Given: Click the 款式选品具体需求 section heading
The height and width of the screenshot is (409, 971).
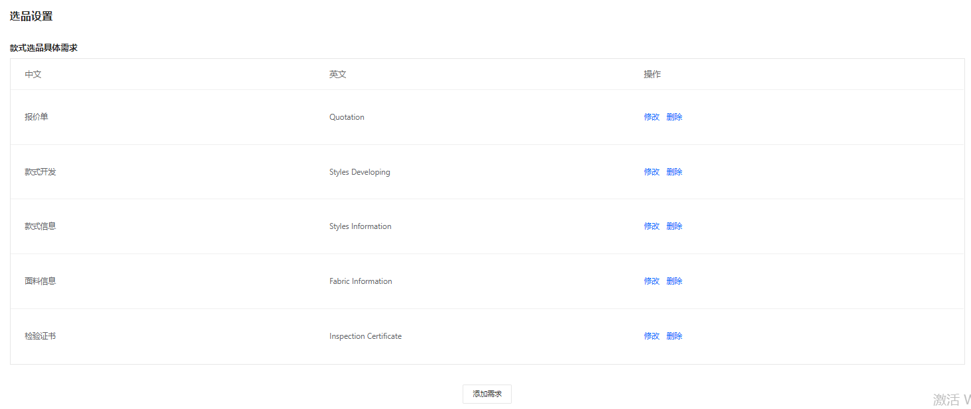Looking at the screenshot, I should (44, 48).
